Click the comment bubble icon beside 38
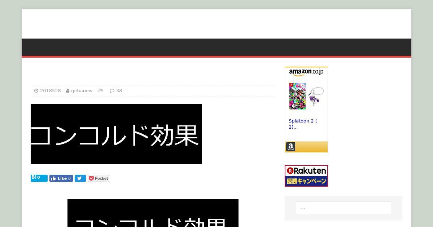Image resolution: width=433 pixels, height=227 pixels. click(x=112, y=91)
